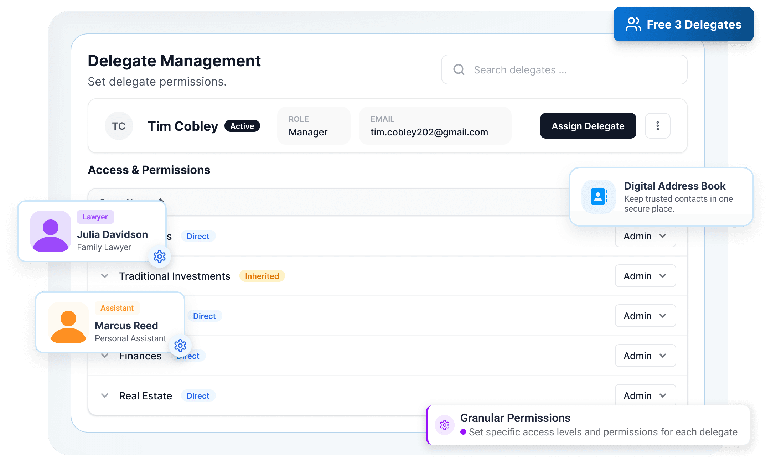This screenshot has height=466, width=771.
Task: Click the Assign Delegate button
Action: tap(588, 126)
